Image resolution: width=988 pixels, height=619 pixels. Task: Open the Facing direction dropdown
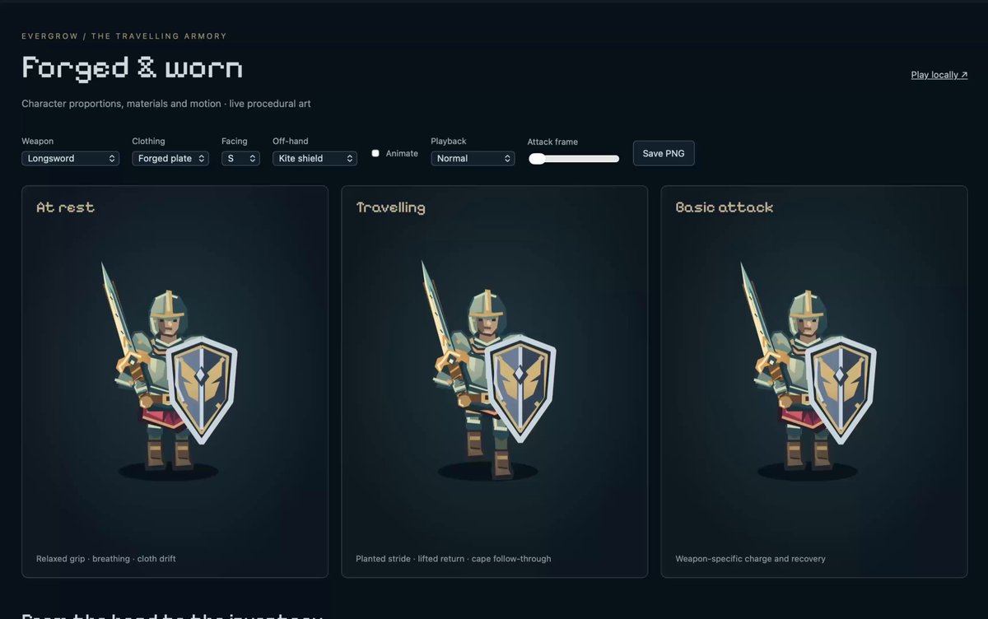tap(240, 158)
